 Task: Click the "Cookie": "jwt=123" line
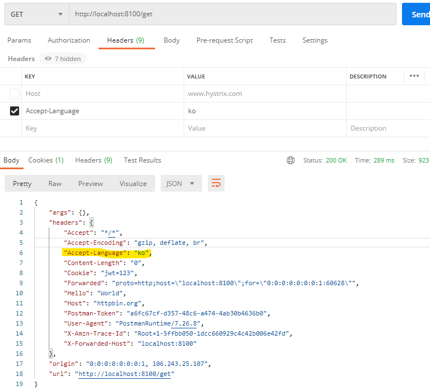tap(100, 273)
